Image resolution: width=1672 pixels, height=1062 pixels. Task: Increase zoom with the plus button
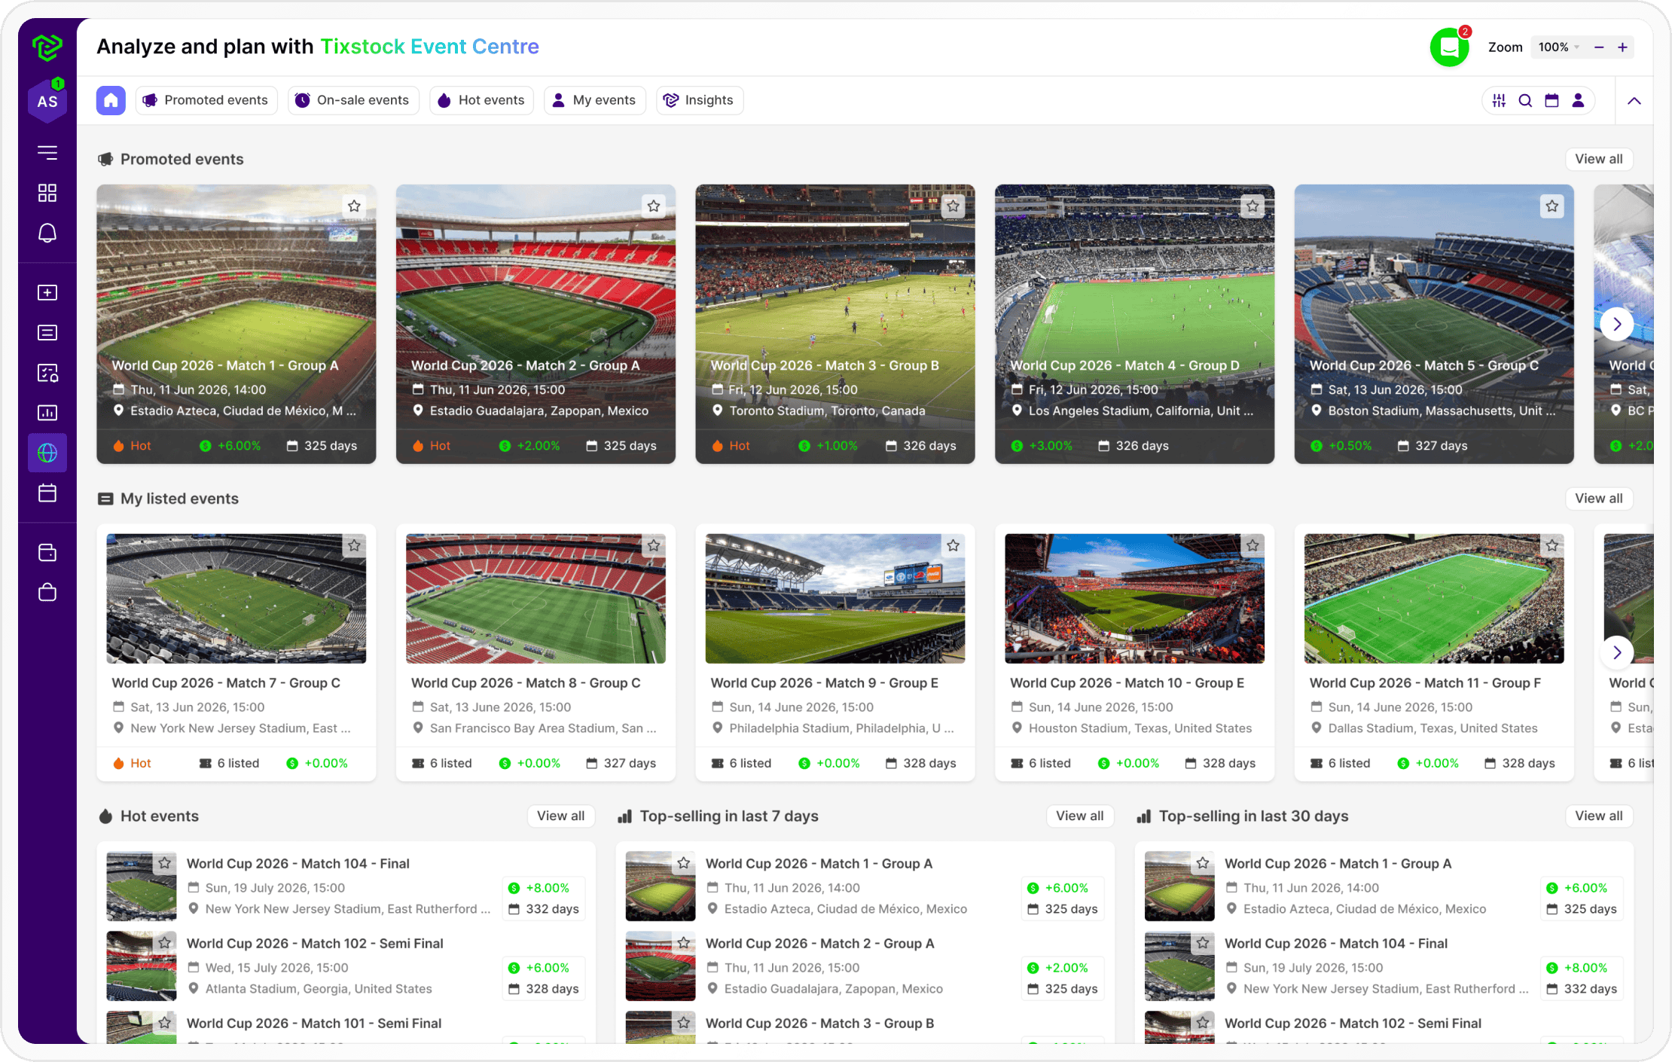tap(1622, 47)
